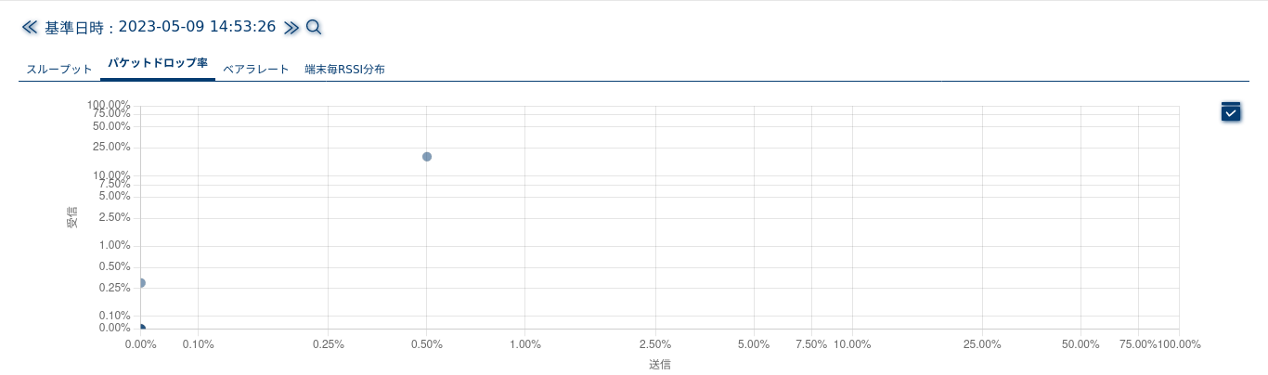Click the dark data point at chart origin
1268x375 pixels.
[141, 328]
